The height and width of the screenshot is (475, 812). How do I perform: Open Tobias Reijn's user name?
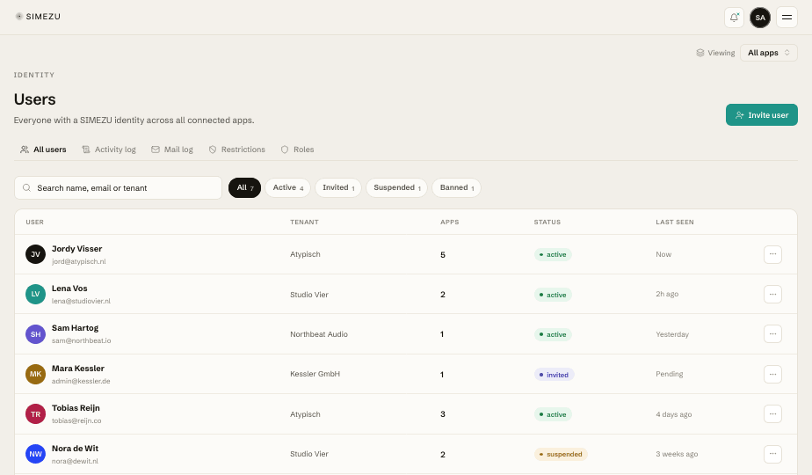coord(76,408)
